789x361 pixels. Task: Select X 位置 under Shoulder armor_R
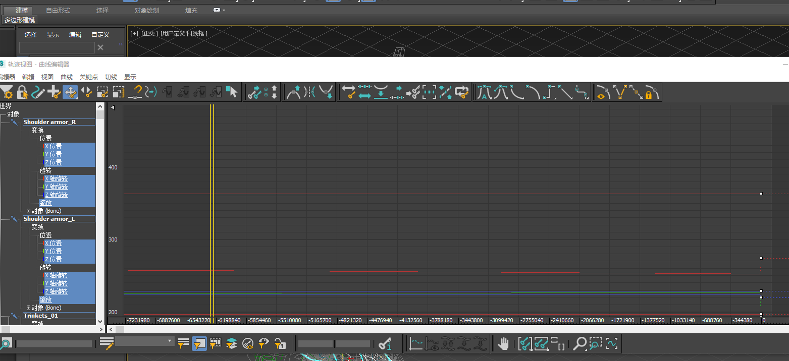point(54,146)
